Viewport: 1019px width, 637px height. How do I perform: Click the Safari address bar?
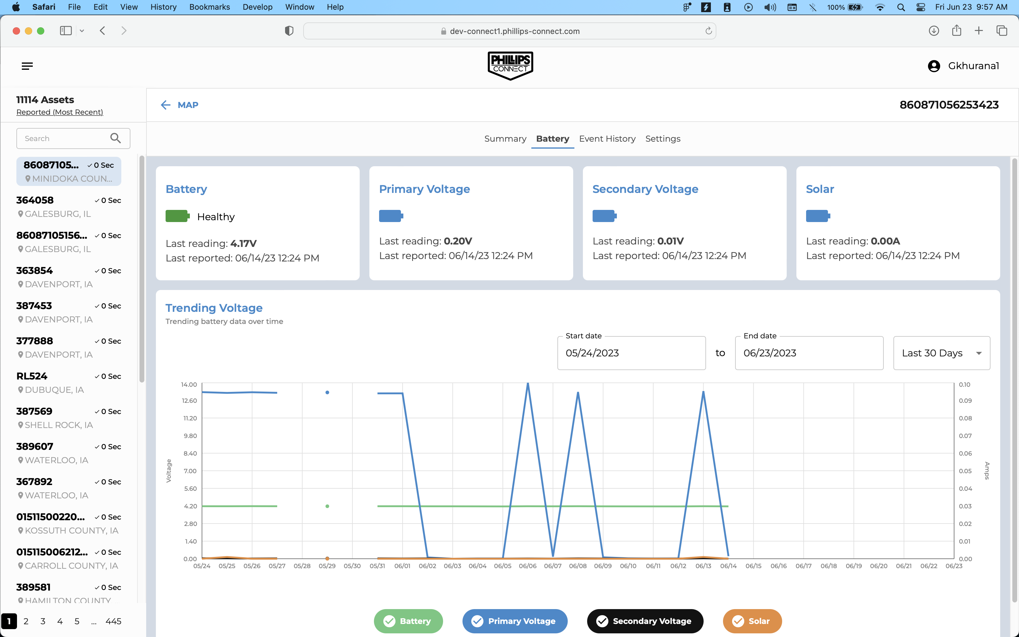pyautogui.click(x=509, y=31)
